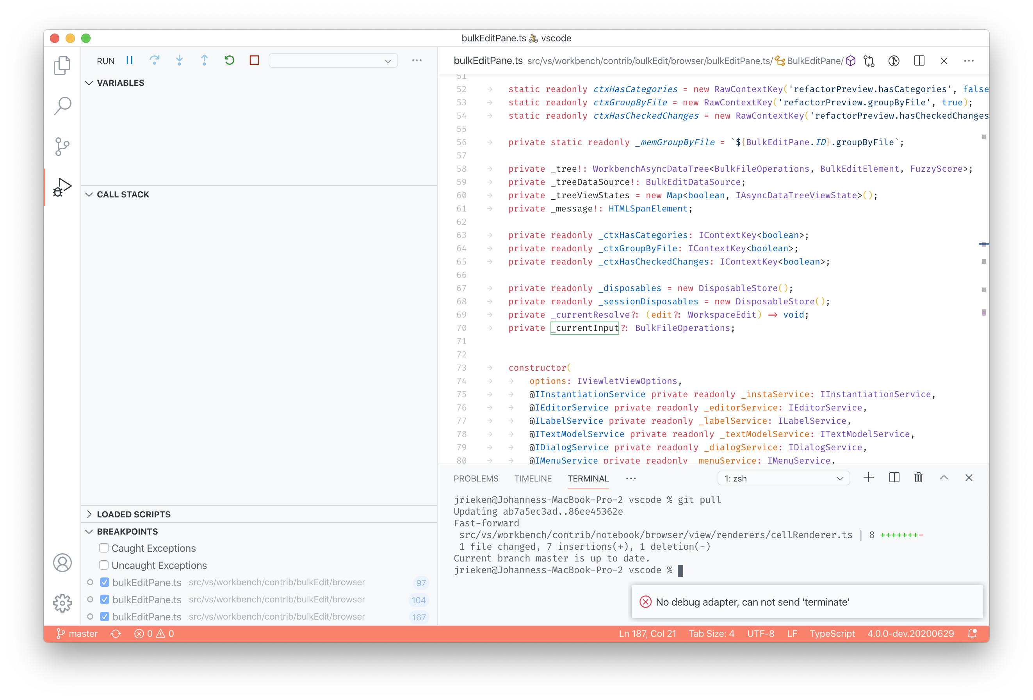The width and height of the screenshot is (1033, 700).
Task: Synchronize changes from the status bar
Action: [x=116, y=634]
